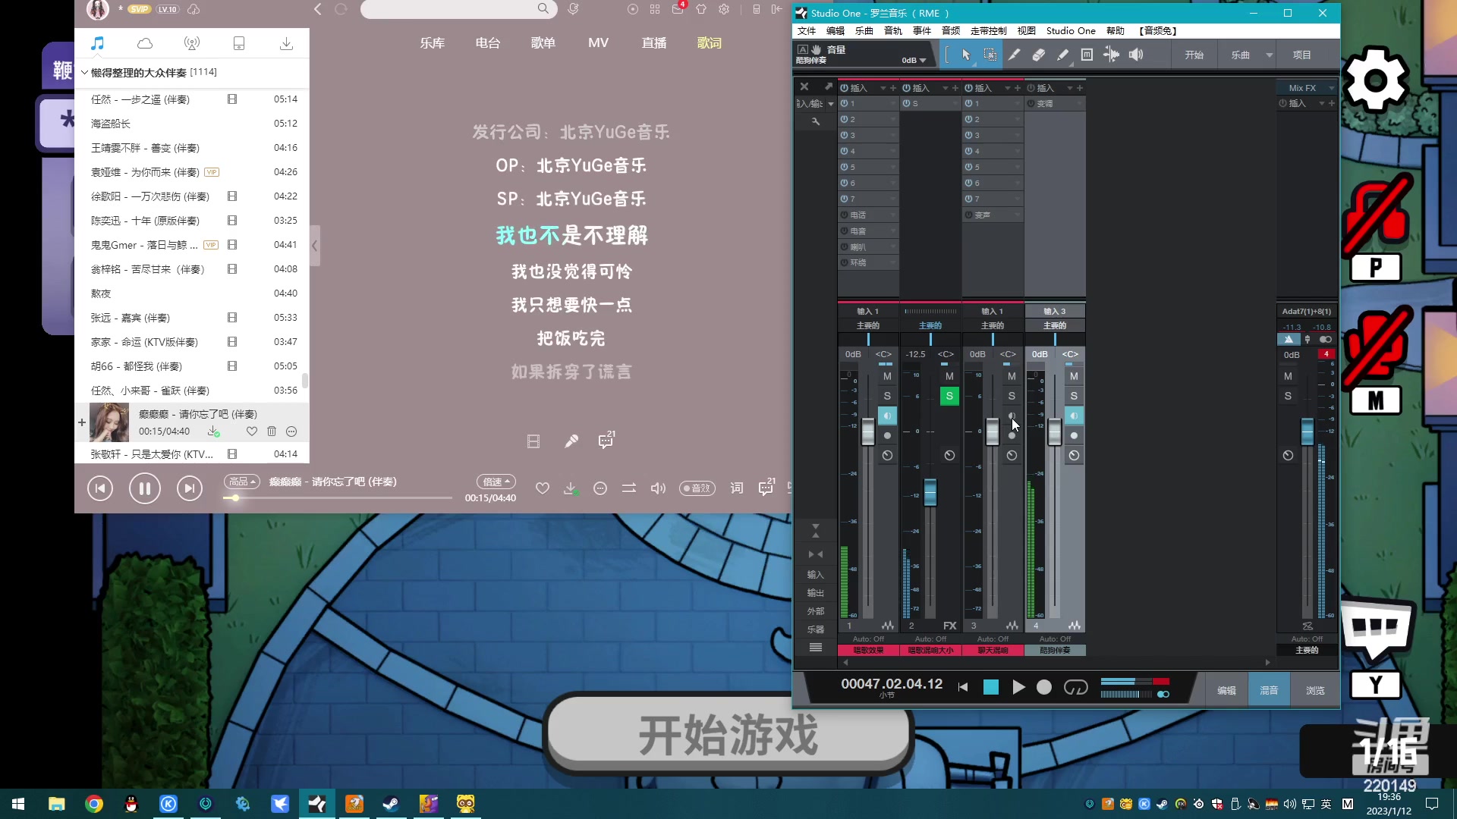Skip to next song in music player
The height and width of the screenshot is (819, 1457).
tap(190, 488)
